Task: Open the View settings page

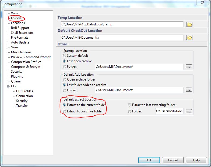Action: pyautogui.click(x=15, y=13)
